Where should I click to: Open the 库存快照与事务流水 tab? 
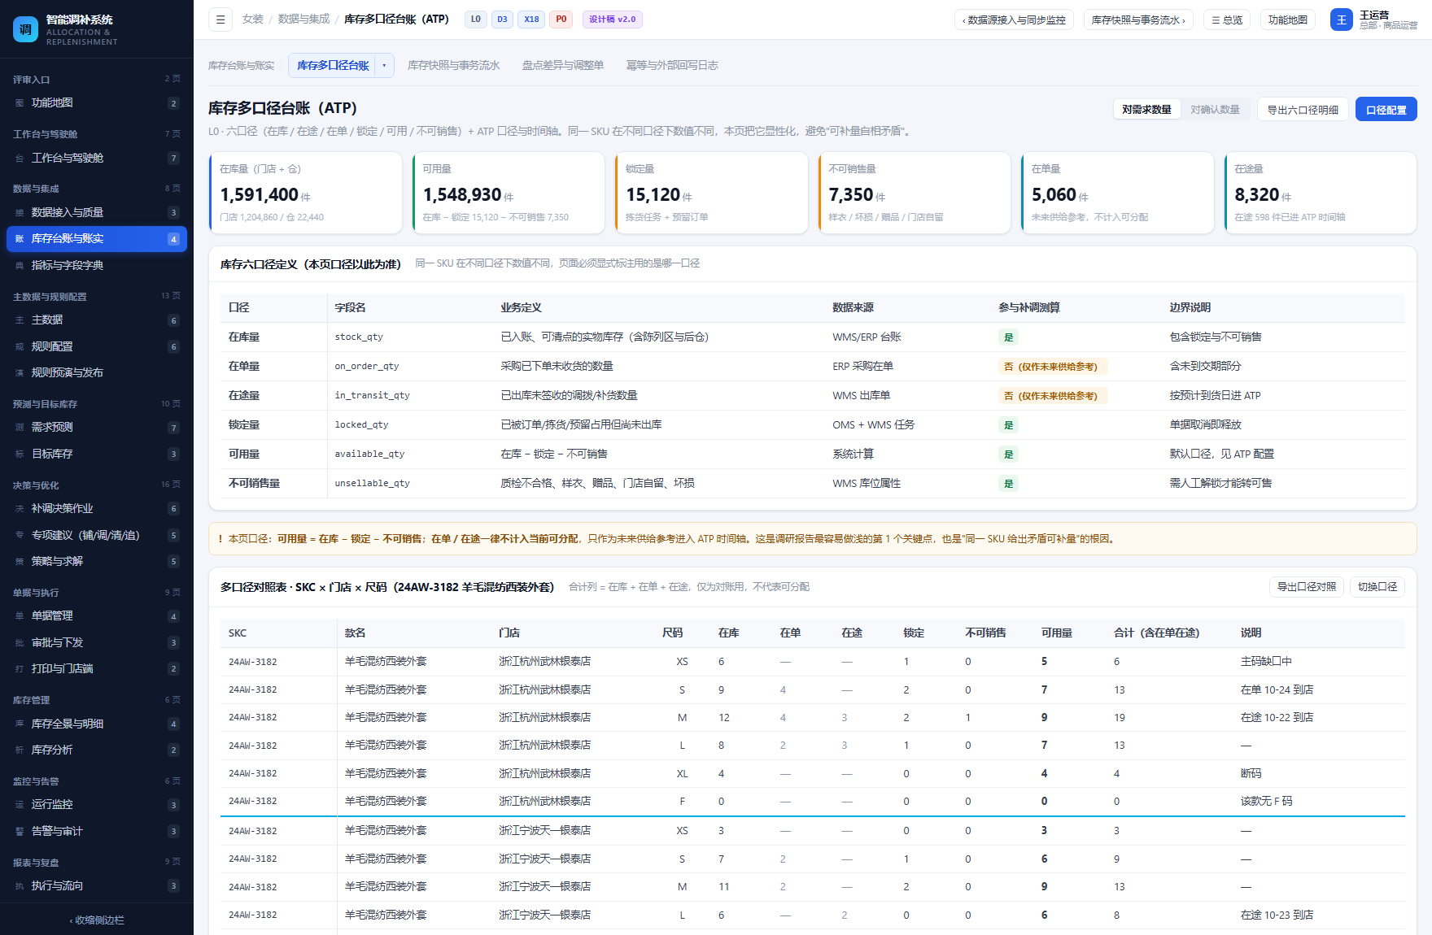click(x=454, y=66)
